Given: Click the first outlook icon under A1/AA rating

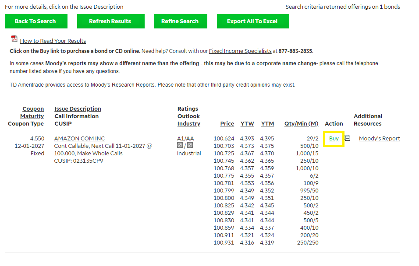Looking at the screenshot, I should [180, 145].
